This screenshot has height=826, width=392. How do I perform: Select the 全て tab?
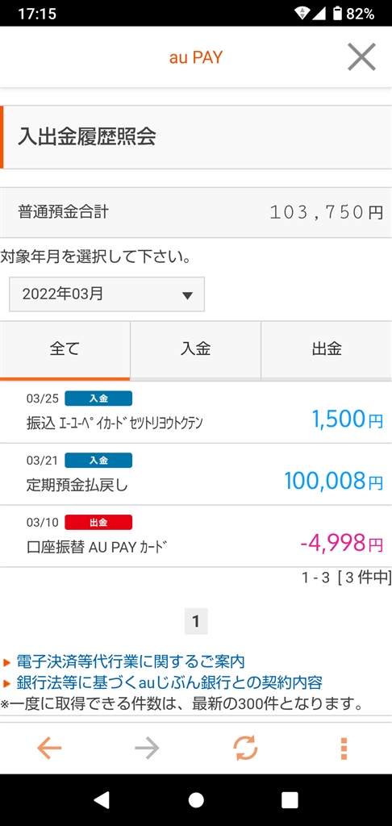65,349
